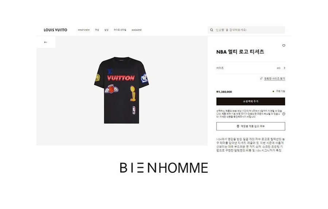This screenshot has height=209, width=328.
Task: Click the 매장별 제품 입고 여부 button
Action: tap(251, 126)
